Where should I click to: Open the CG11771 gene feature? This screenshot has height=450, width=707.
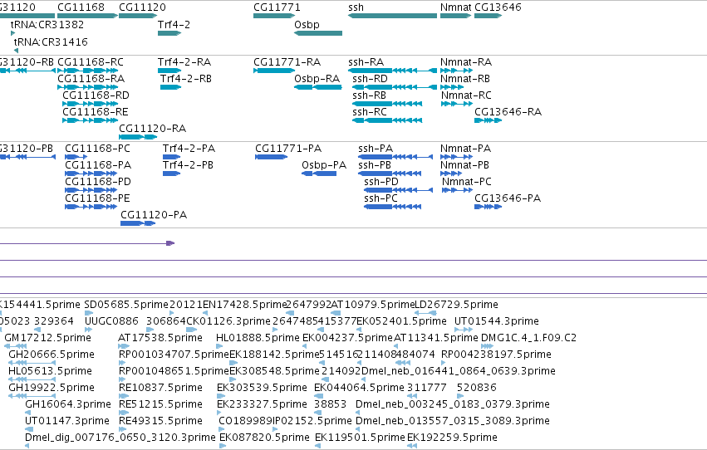click(x=273, y=16)
